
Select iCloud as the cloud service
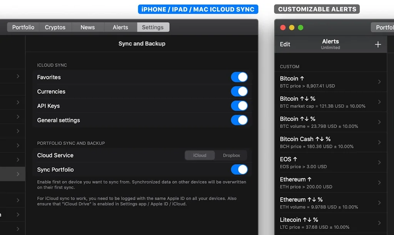200,155
